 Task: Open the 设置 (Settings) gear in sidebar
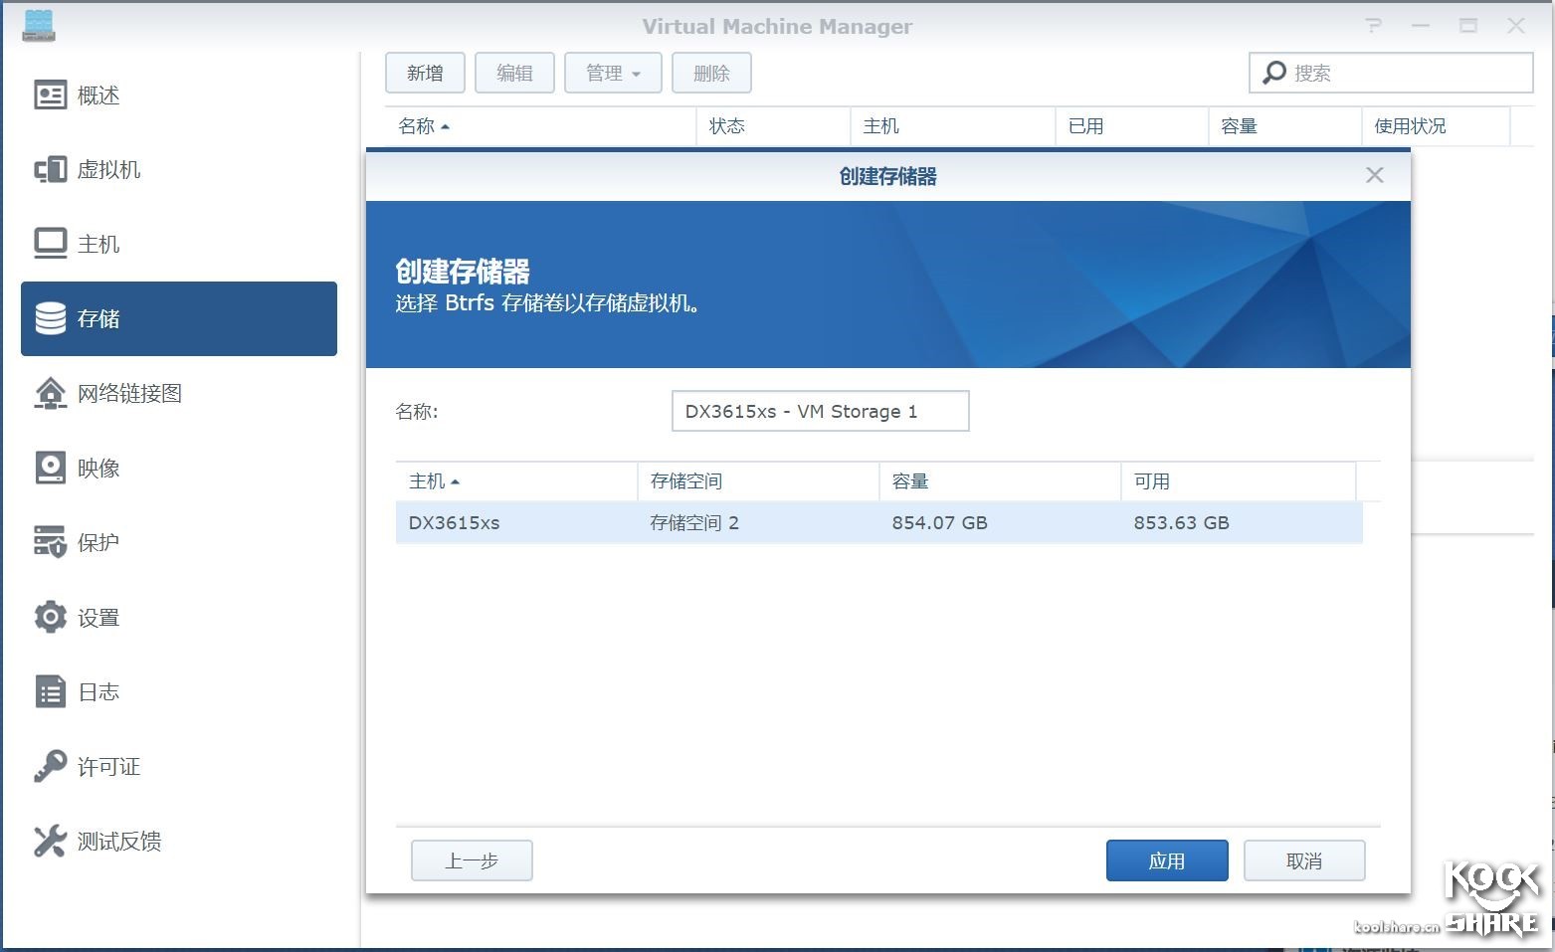coord(98,617)
